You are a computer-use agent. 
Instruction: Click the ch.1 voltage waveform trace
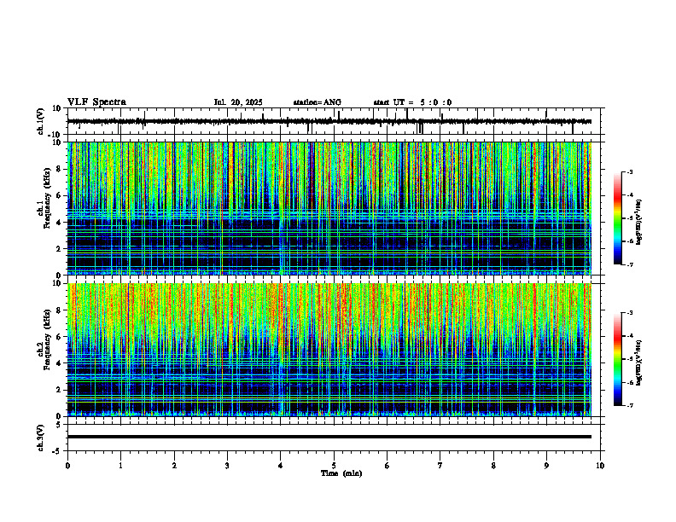click(329, 121)
